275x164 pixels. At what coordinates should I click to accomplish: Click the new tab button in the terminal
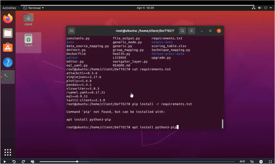tap(71, 31)
